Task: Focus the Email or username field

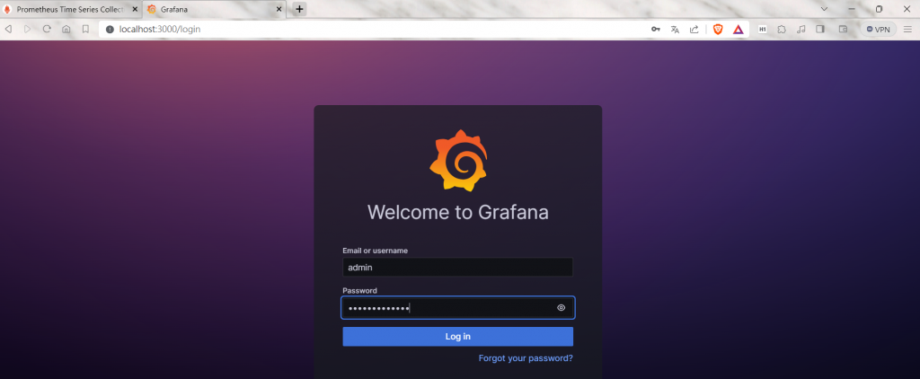Action: tap(457, 268)
